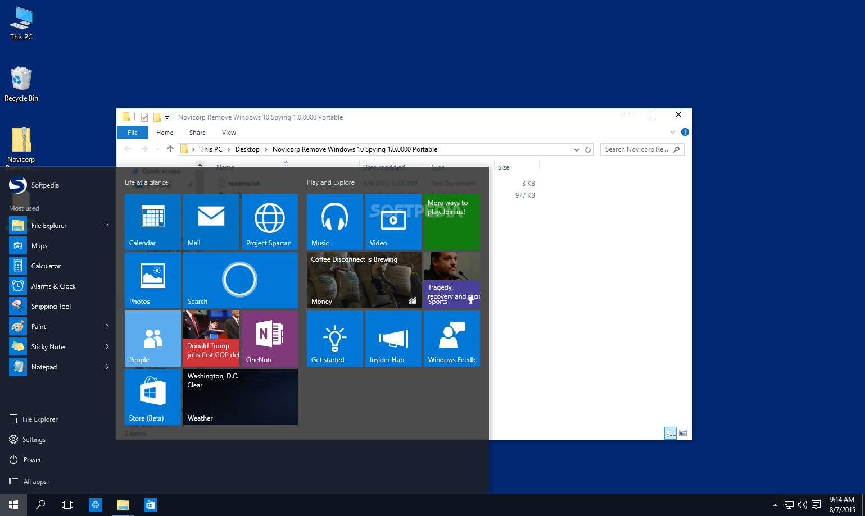Viewport: 865px width, 516px height.
Task: Launch the Project Spartan tile
Action: [x=270, y=222]
